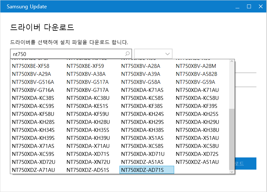Select model NT750XDA-KC58U
267x192 pixels.
tap(197, 98)
